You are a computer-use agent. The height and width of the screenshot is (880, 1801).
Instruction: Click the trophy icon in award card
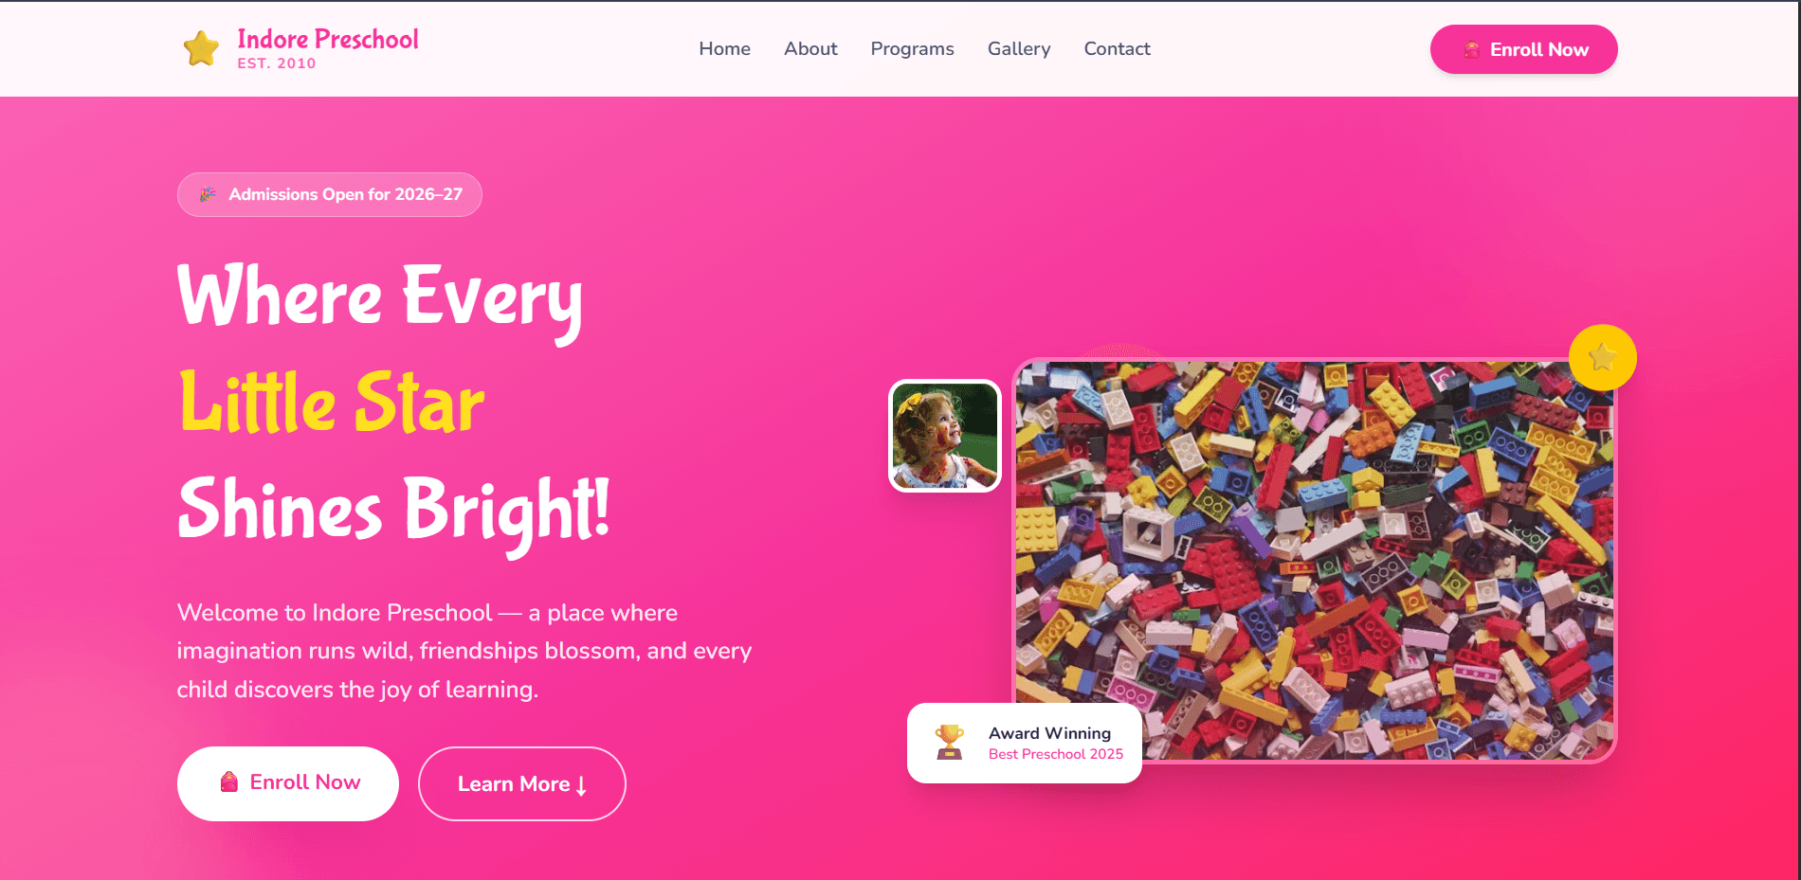point(949,742)
